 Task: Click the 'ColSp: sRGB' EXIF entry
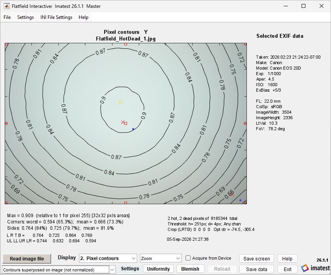coord(269,107)
